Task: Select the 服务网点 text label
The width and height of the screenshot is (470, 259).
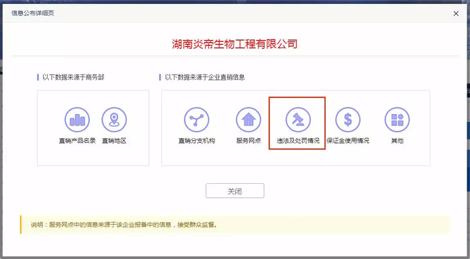Action: point(248,141)
